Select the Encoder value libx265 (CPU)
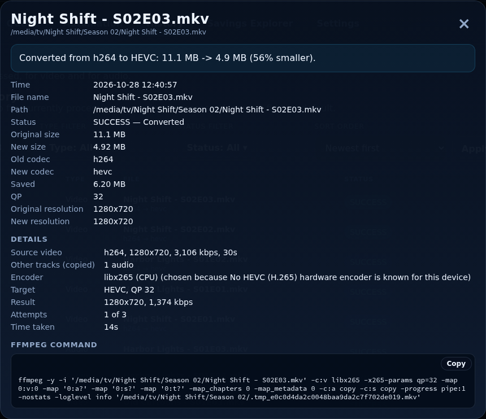Screen dimensions: 486x419 click(x=287, y=277)
